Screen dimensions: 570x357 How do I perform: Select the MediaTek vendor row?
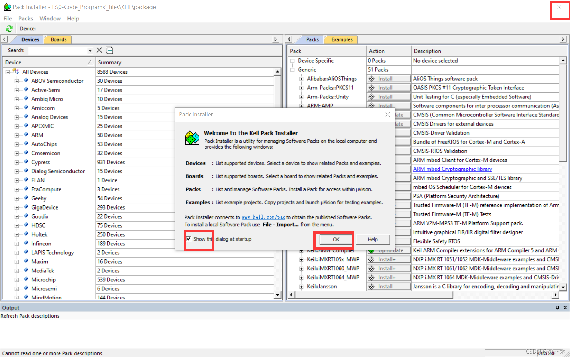pos(43,270)
